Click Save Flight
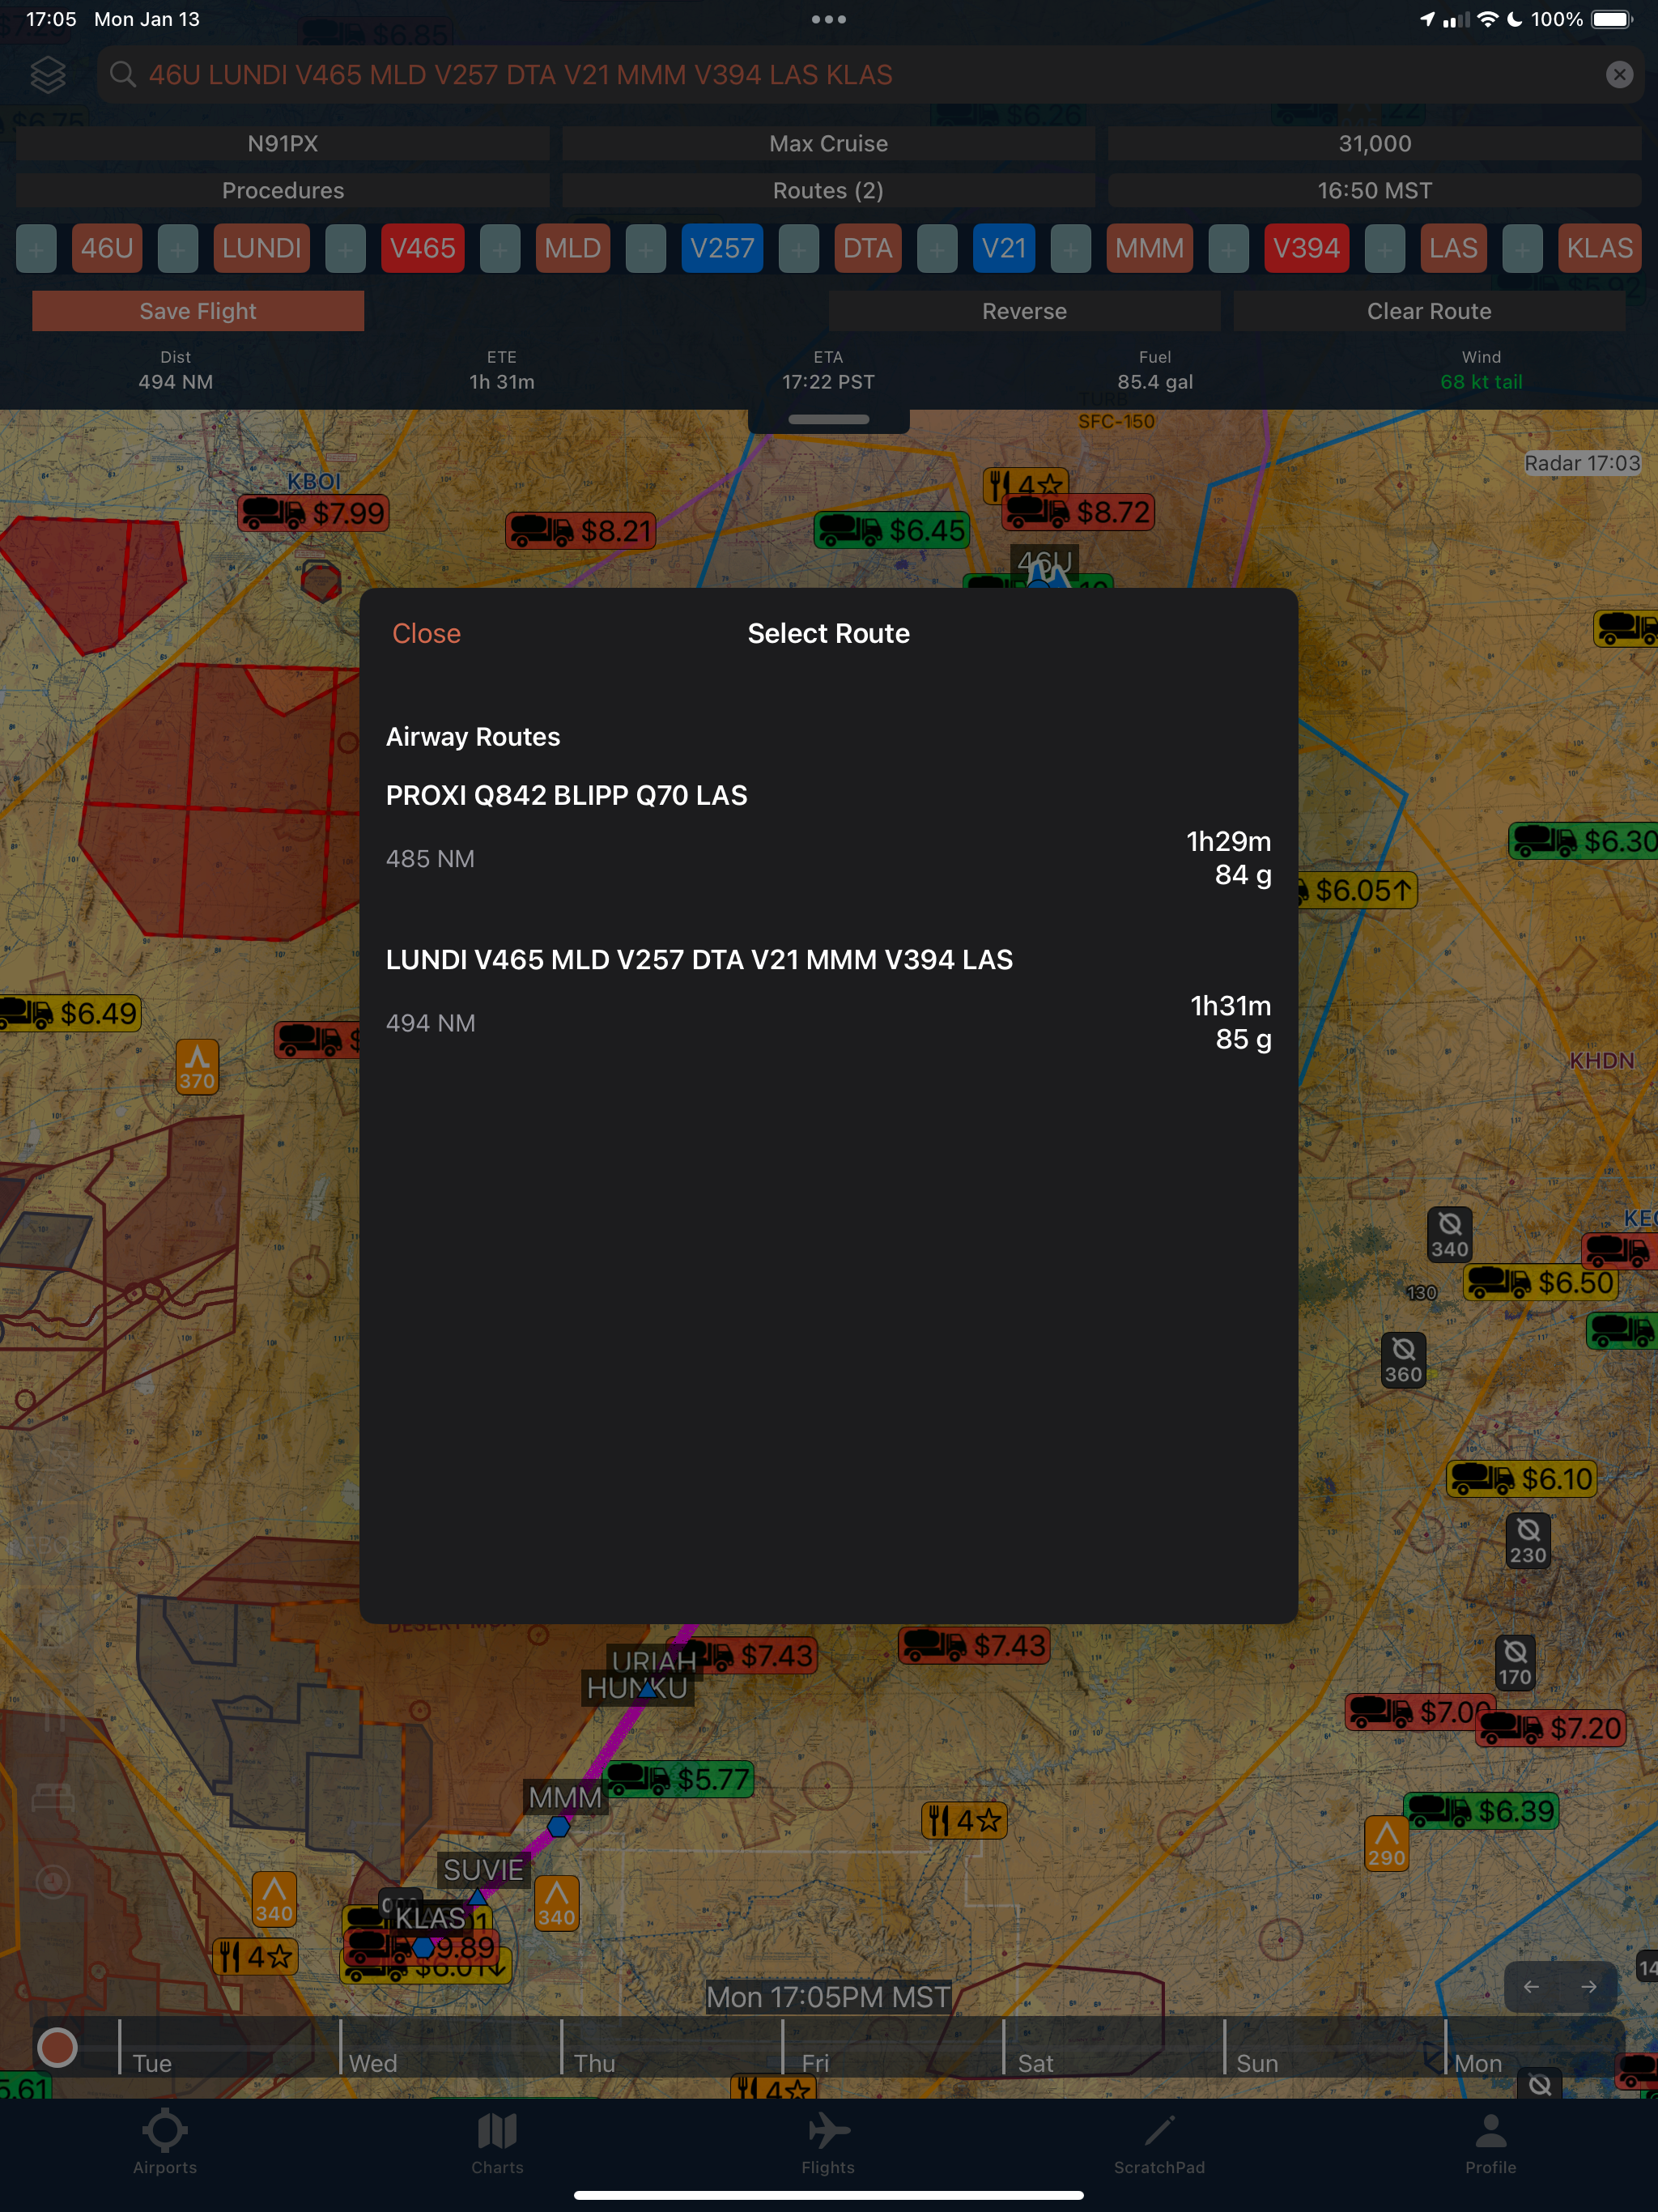This screenshot has width=1658, height=2212. 198,311
